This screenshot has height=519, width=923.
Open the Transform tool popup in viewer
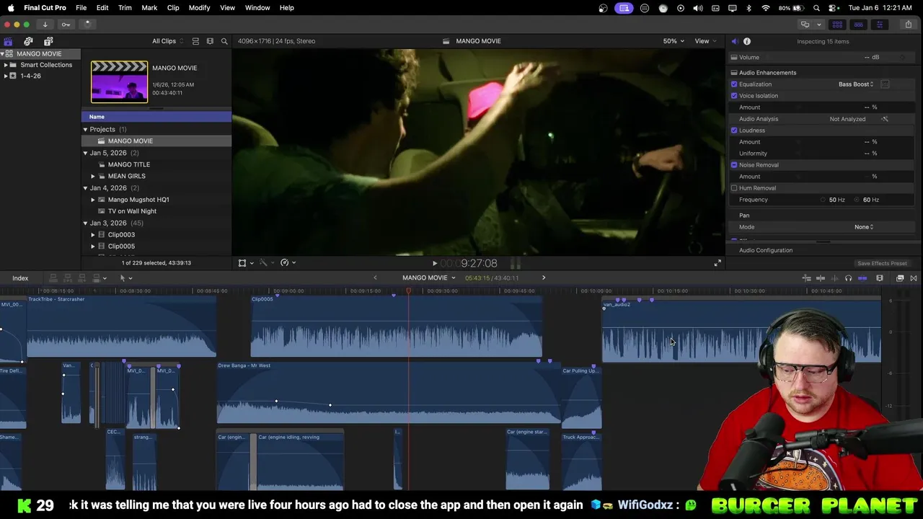(245, 263)
